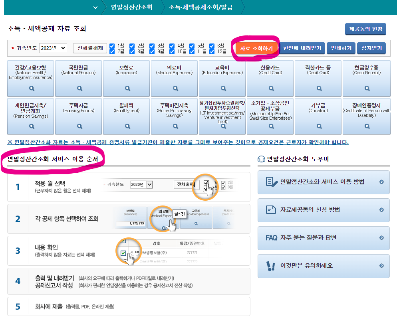Toggle the 8월 checkbox
The image size is (397, 320).
tap(132, 51)
